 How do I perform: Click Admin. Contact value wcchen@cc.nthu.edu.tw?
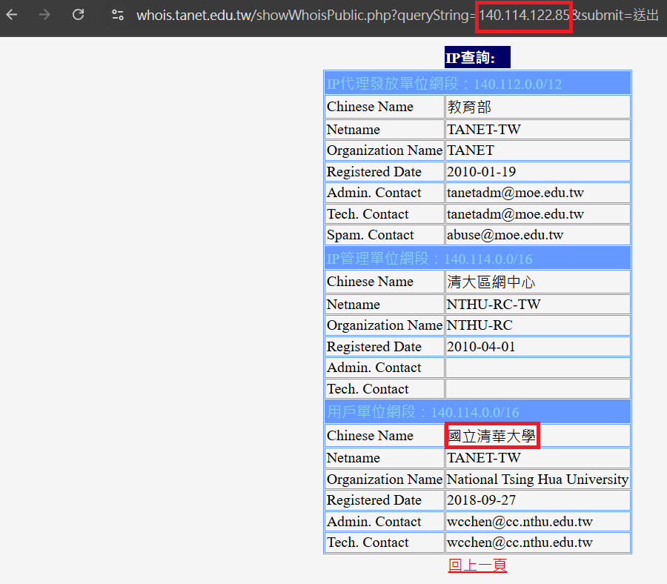pos(538,522)
